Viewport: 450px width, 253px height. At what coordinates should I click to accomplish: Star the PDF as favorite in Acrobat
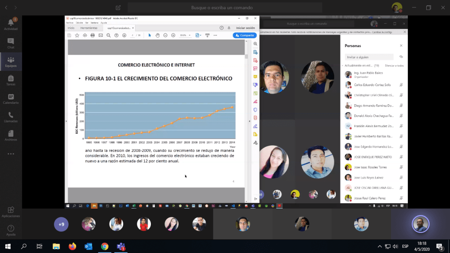[77, 35]
